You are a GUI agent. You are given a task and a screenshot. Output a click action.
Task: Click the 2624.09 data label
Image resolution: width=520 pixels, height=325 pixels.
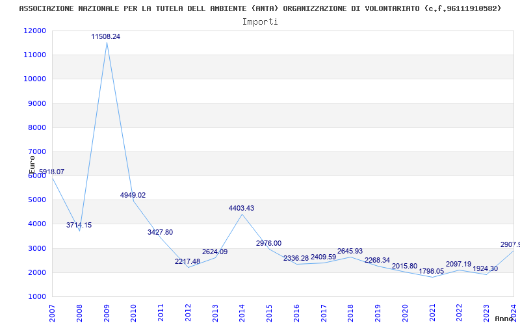(215, 252)
